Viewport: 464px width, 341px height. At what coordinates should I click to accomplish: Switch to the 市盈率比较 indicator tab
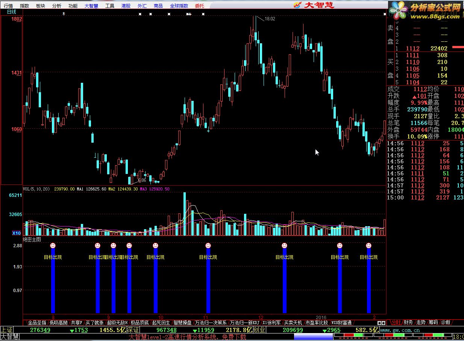317,323
